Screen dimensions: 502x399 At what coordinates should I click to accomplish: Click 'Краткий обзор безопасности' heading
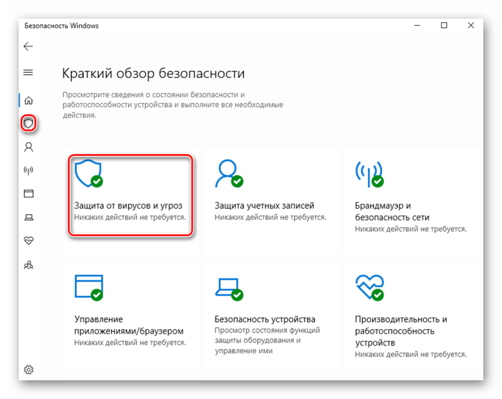pos(153,74)
